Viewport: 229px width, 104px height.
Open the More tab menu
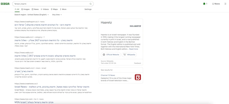point(63,9)
